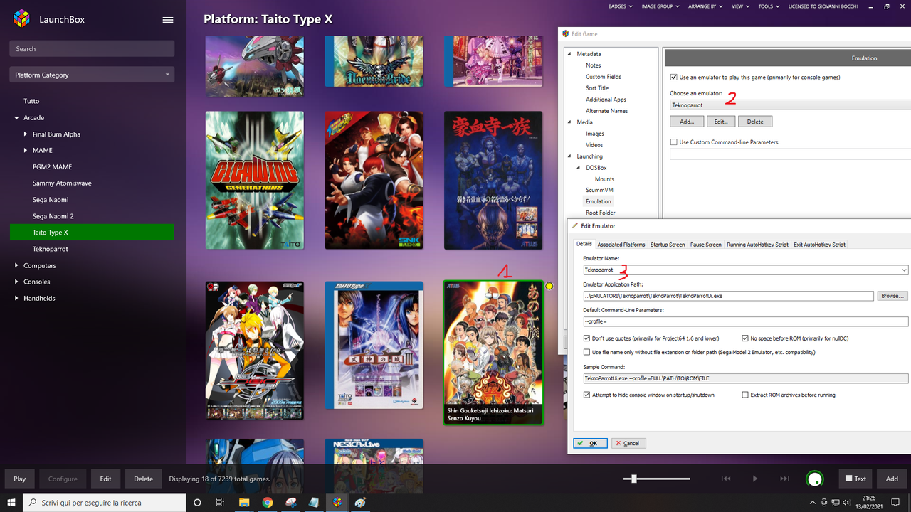Skip to next track in music controls
Screen dimensions: 911x512
(x=784, y=479)
